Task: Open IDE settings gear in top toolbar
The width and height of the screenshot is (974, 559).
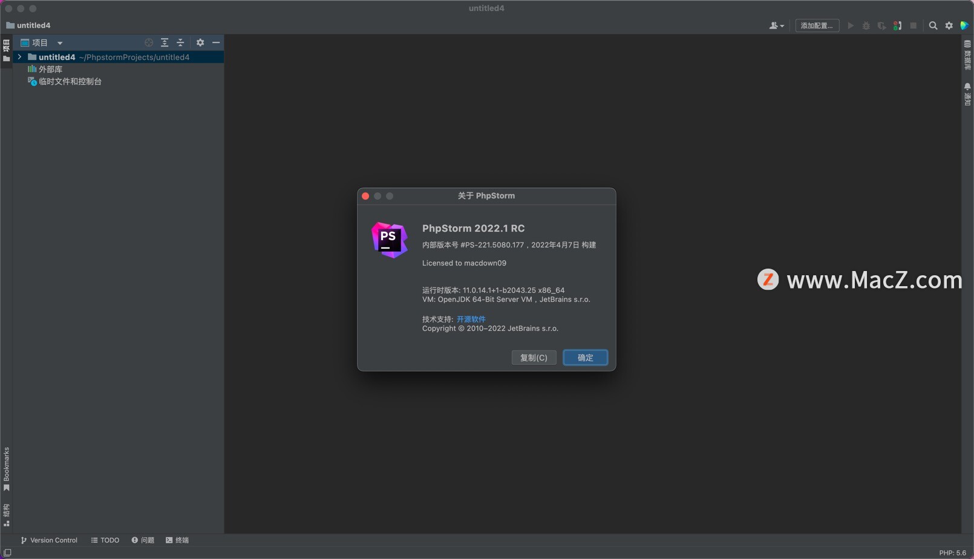Action: [x=949, y=25]
